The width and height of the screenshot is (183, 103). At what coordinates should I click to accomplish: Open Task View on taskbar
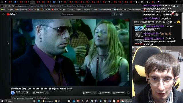coord(34,101)
